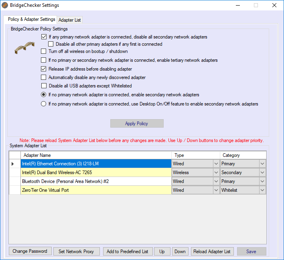The image size is (284, 260).
Task: Close the BridgeChecker Settings window
Action: click(274, 6)
